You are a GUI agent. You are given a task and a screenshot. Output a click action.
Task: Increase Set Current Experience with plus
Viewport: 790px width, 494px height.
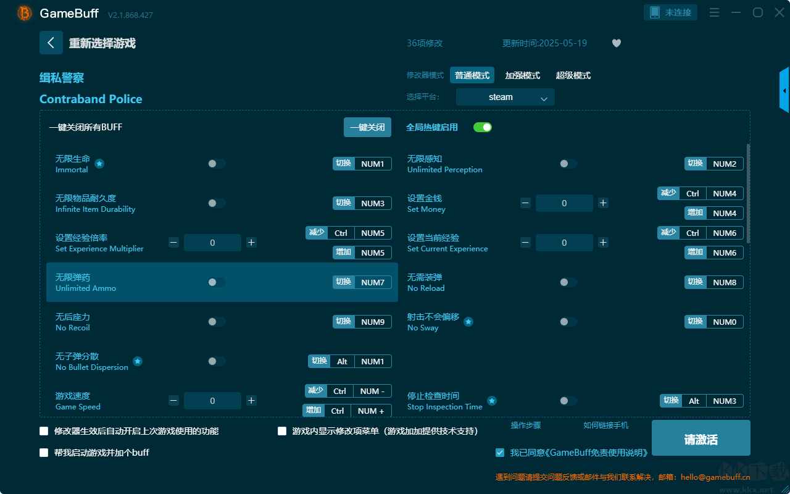[x=603, y=243]
